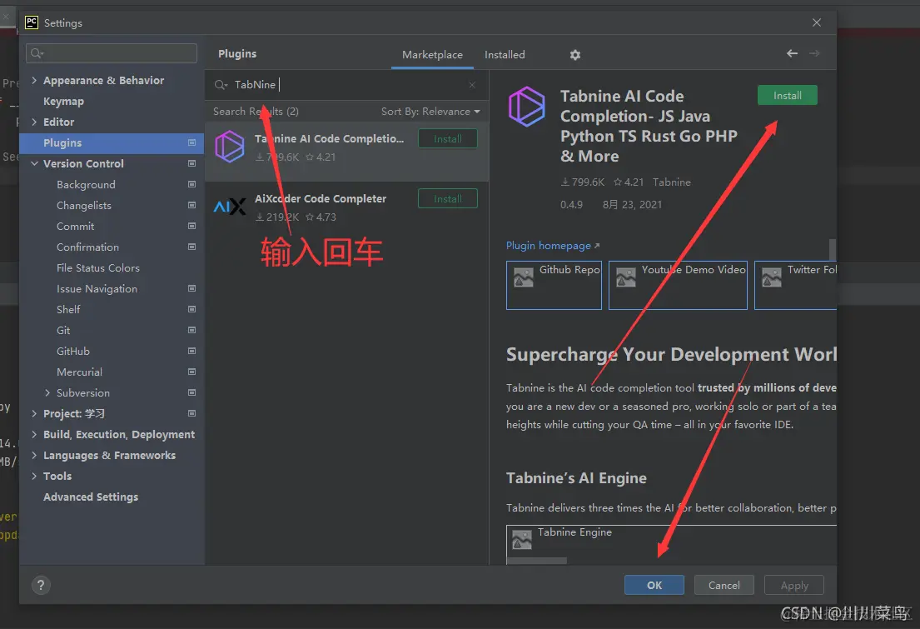Confirm with the OK button
This screenshot has width=920, height=629.
click(654, 585)
